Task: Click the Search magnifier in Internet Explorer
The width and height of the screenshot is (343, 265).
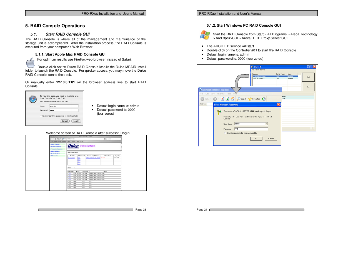Action: click(239, 99)
